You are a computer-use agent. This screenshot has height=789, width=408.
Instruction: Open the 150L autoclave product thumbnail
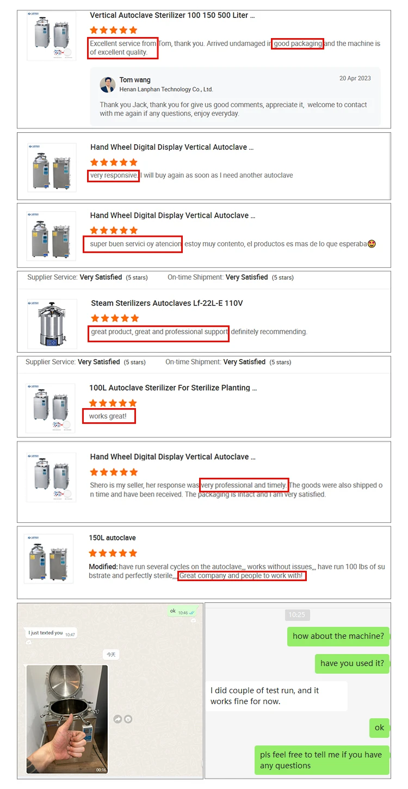[49, 559]
